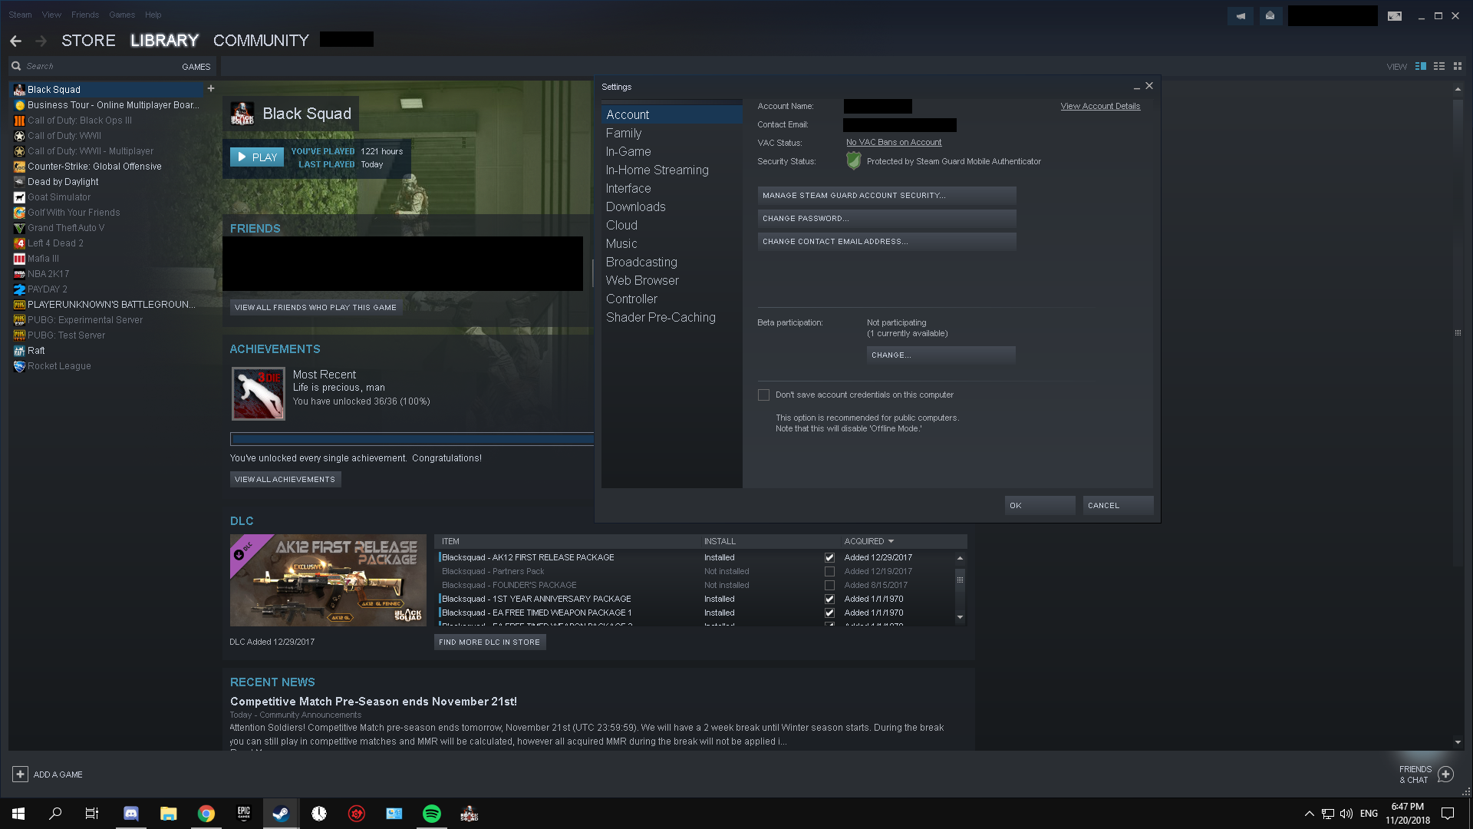Screen dimensions: 1473x829
Task: Show hidden system tray icons
Action: pos(1309,814)
